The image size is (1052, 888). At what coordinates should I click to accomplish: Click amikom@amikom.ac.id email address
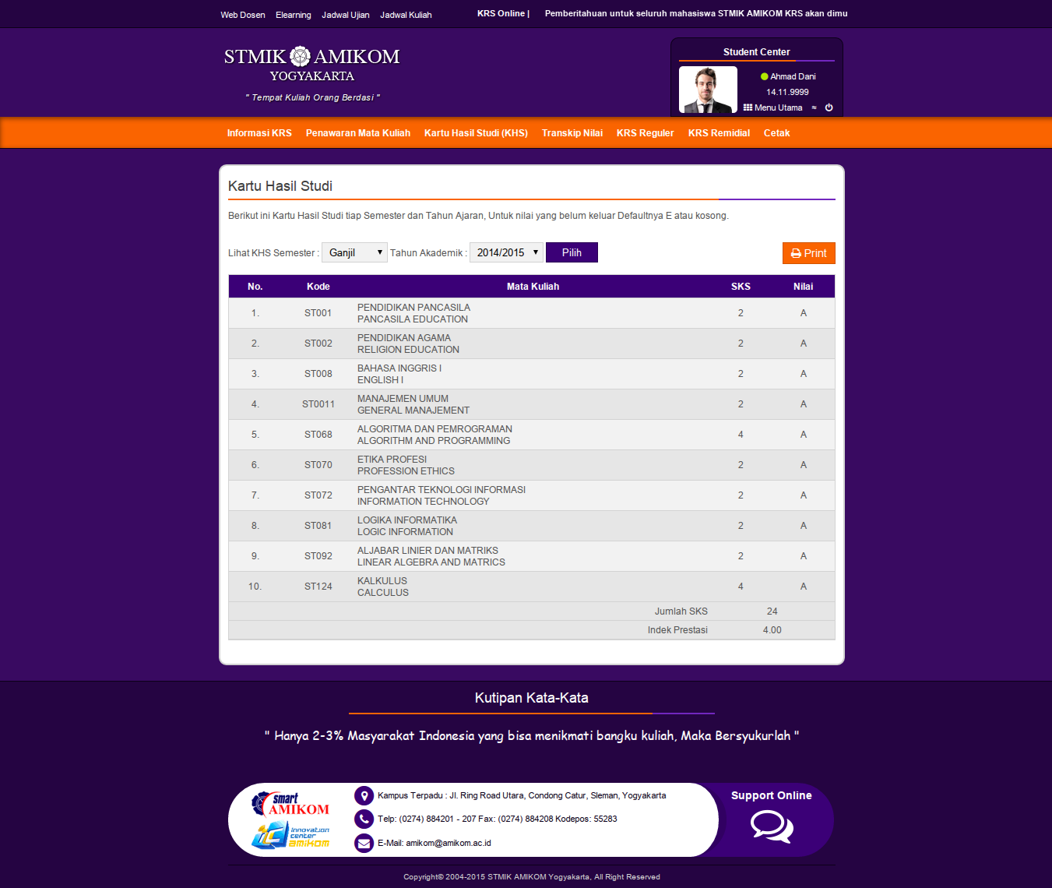(x=449, y=843)
